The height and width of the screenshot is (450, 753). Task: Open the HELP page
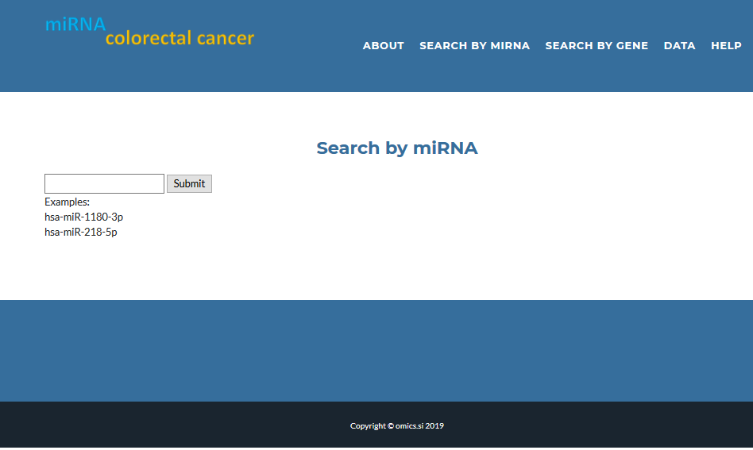(725, 46)
